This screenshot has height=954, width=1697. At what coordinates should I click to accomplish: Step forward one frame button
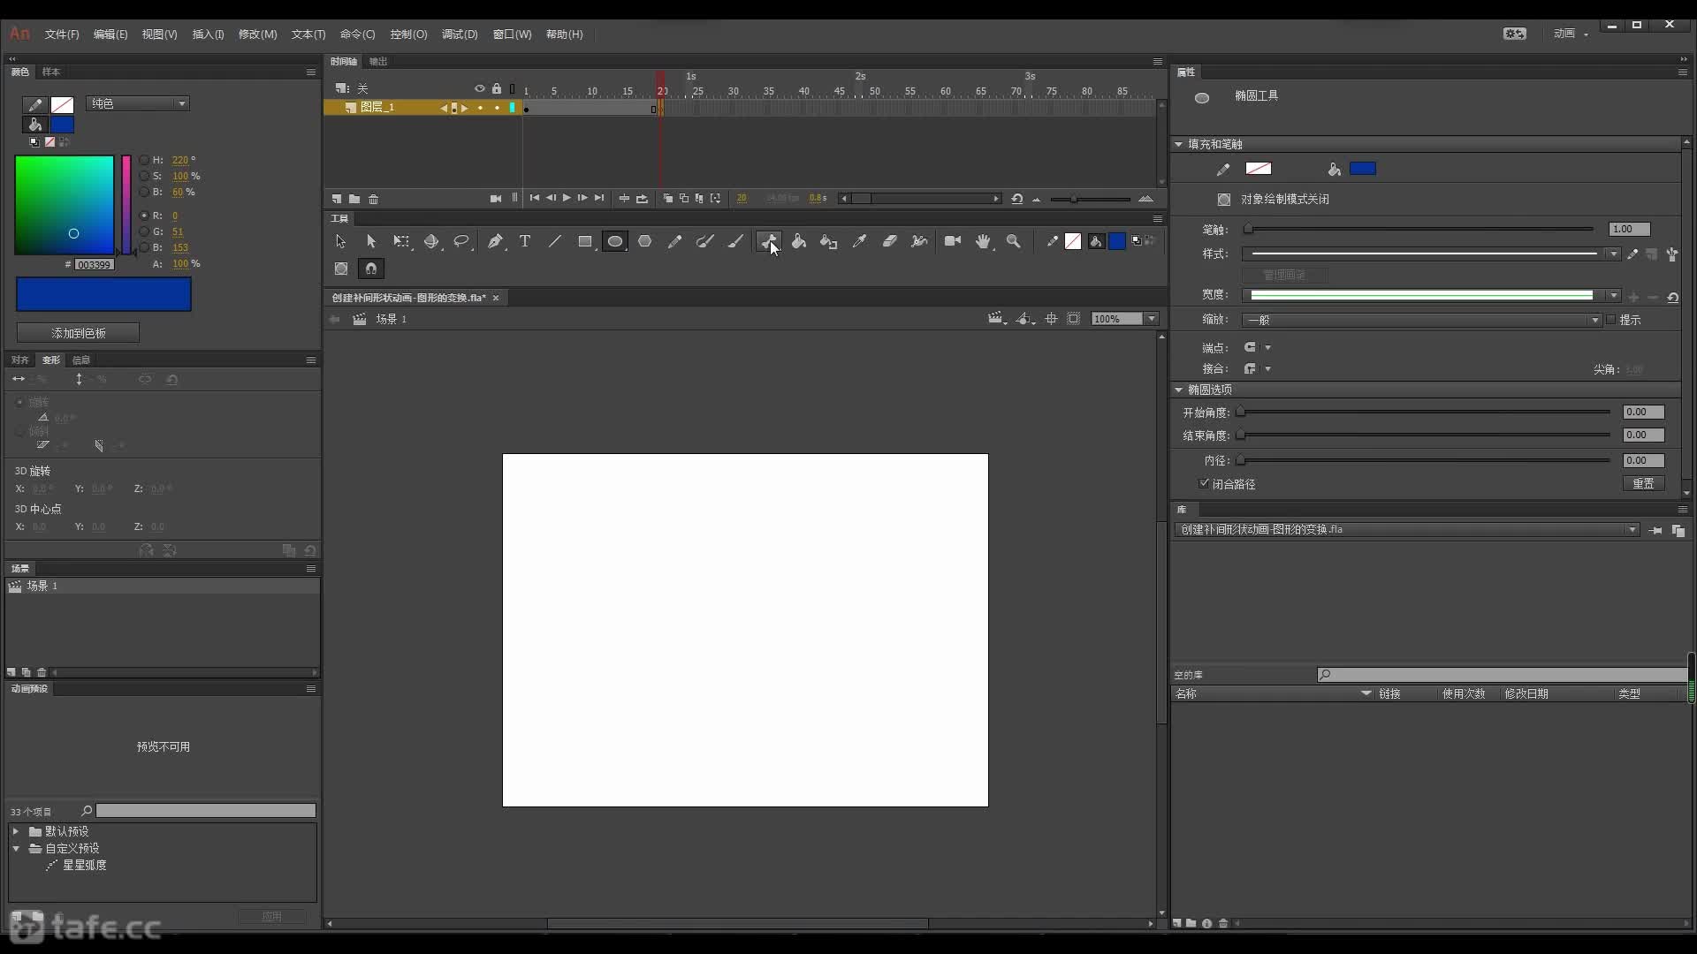[x=582, y=198]
